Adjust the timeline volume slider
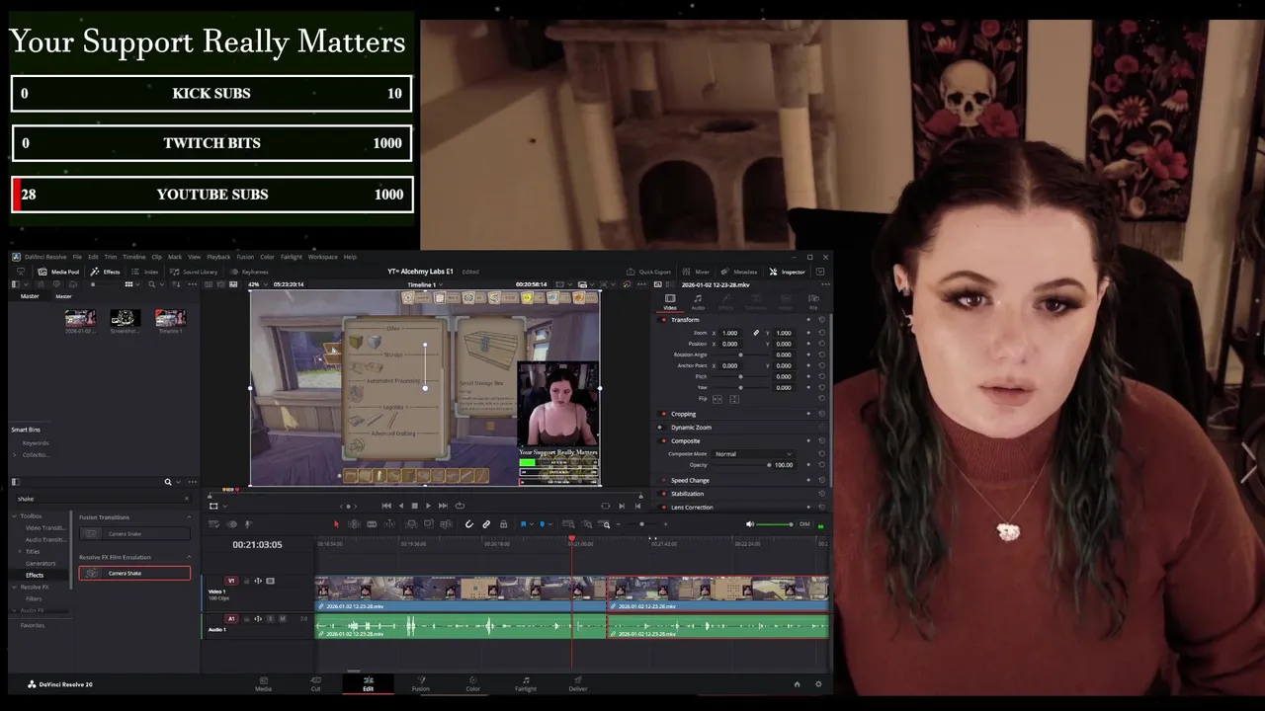 click(775, 524)
